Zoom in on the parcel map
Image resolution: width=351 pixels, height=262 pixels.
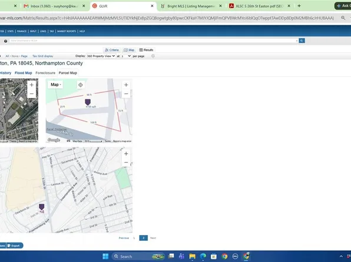[x=126, y=85]
